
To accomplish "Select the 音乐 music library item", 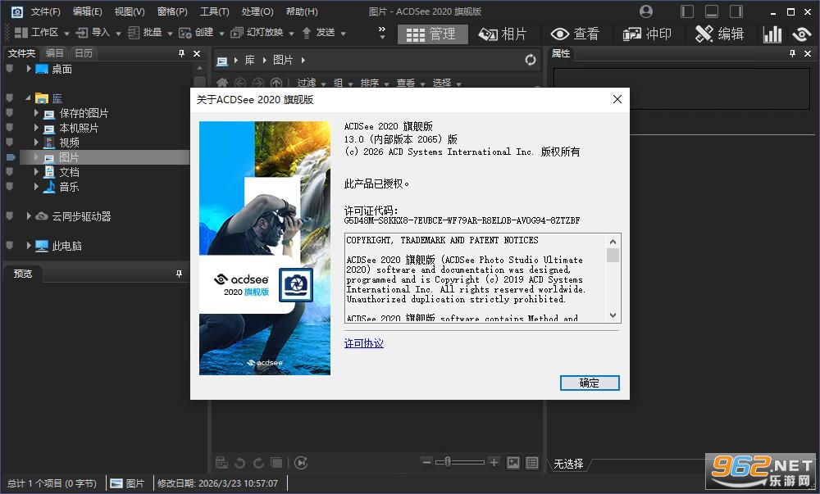I will pos(69,187).
